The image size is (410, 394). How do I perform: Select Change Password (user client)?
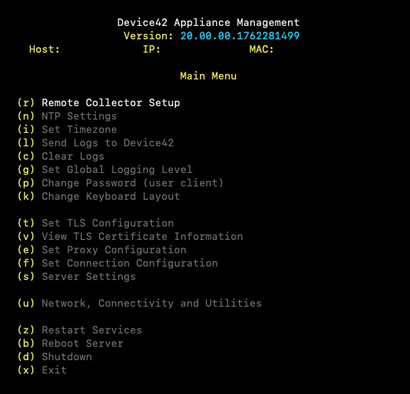pyautogui.click(x=133, y=183)
